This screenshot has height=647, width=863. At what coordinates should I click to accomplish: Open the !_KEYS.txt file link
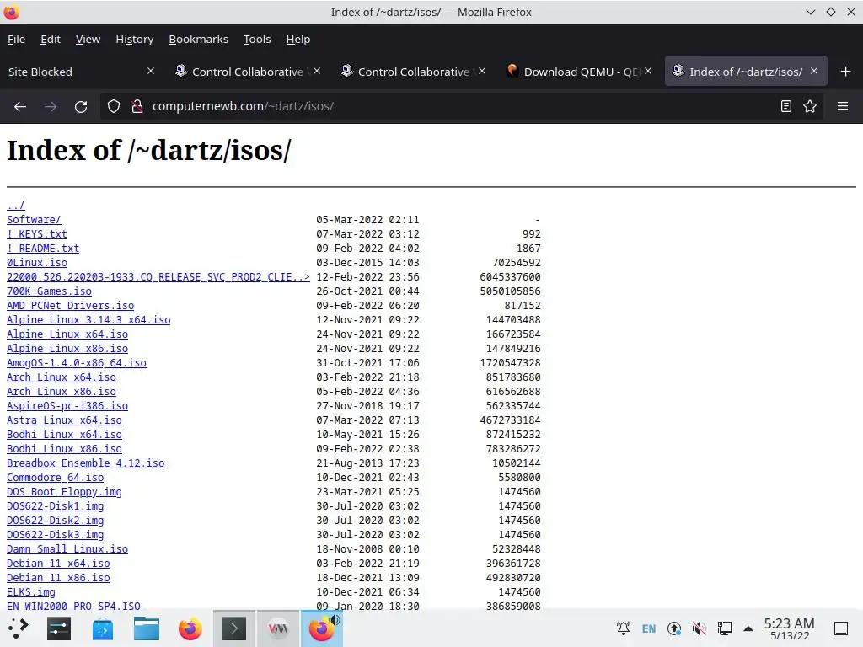point(37,234)
